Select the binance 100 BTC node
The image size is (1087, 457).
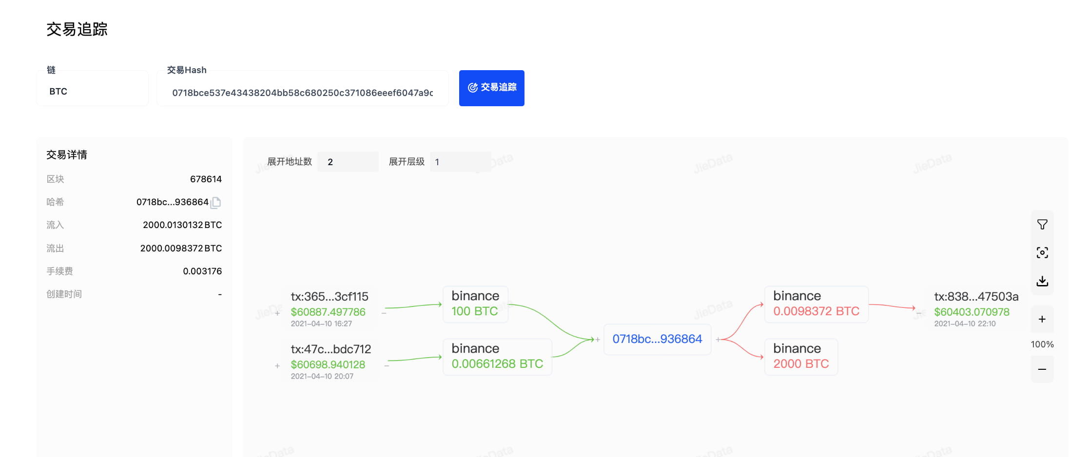[x=475, y=304]
